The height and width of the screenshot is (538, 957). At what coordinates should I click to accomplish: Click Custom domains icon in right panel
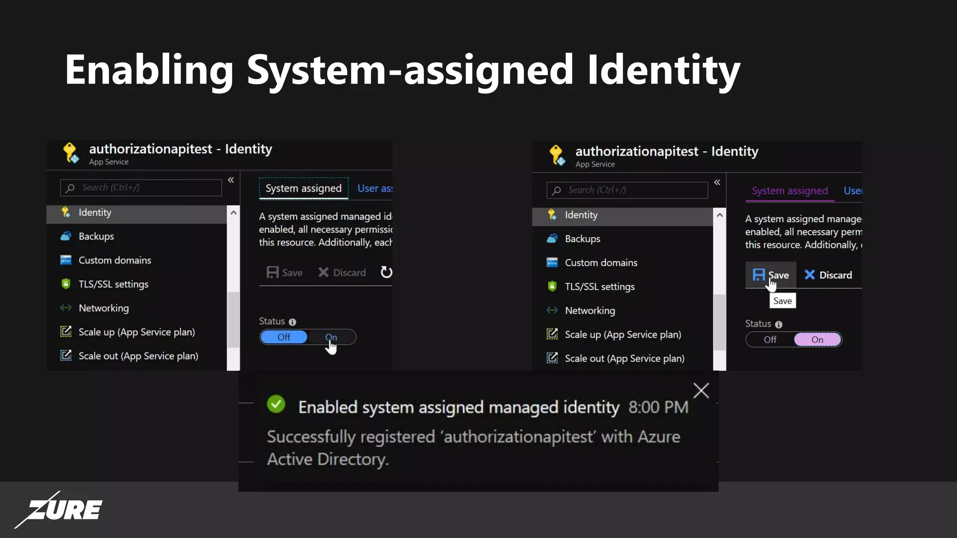coord(552,262)
